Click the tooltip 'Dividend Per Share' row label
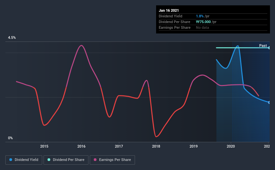 (175, 22)
